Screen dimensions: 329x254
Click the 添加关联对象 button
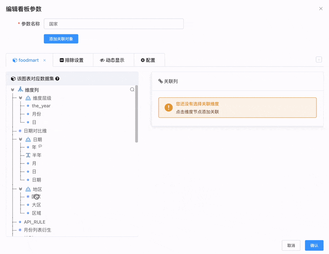coord(61,39)
